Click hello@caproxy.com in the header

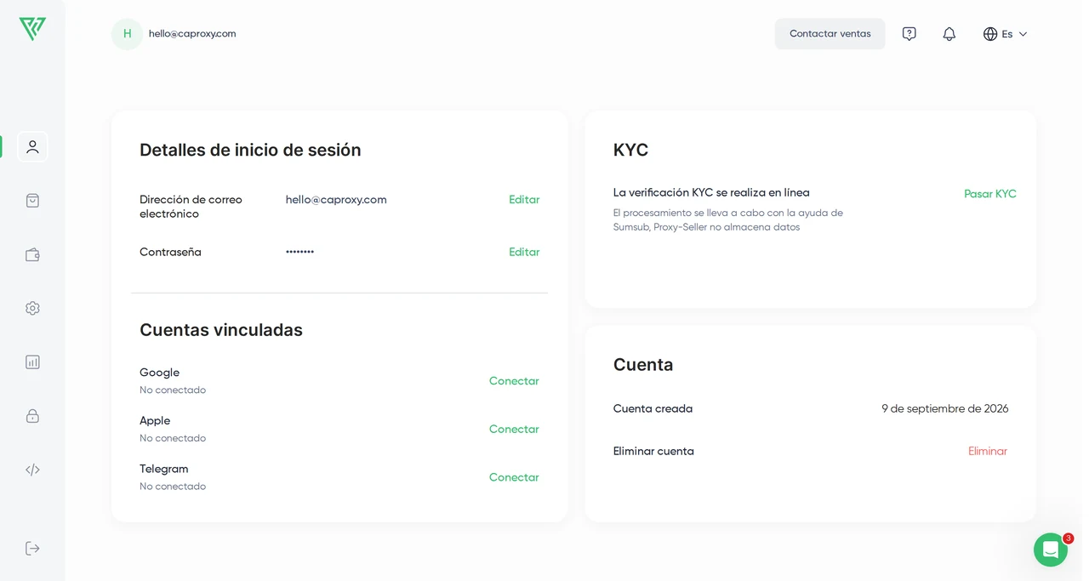click(192, 34)
